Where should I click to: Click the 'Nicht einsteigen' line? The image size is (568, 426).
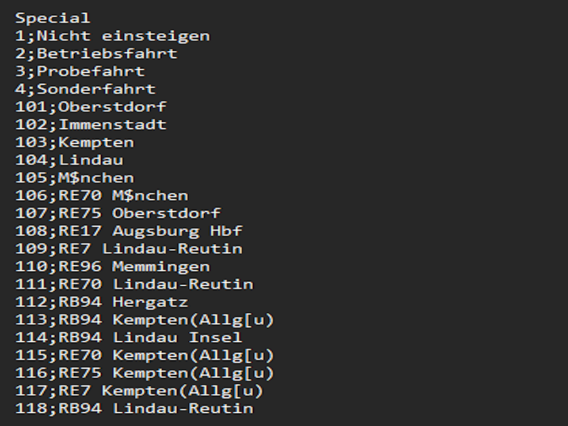112,35
